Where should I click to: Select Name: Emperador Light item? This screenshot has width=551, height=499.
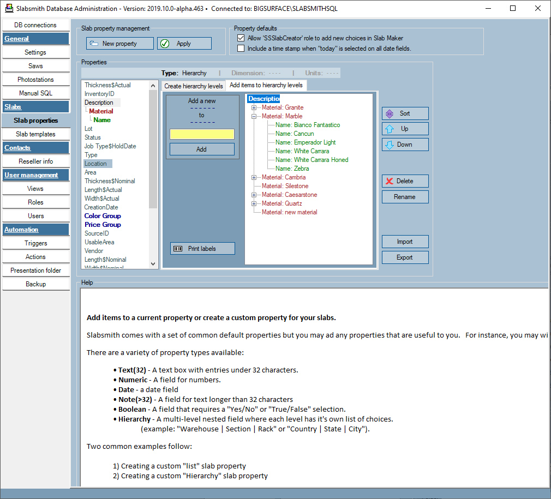point(306,142)
